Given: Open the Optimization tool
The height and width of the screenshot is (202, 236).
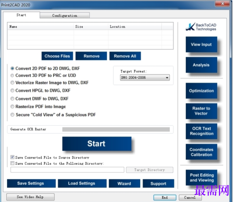Looking at the screenshot, I should (x=201, y=91).
